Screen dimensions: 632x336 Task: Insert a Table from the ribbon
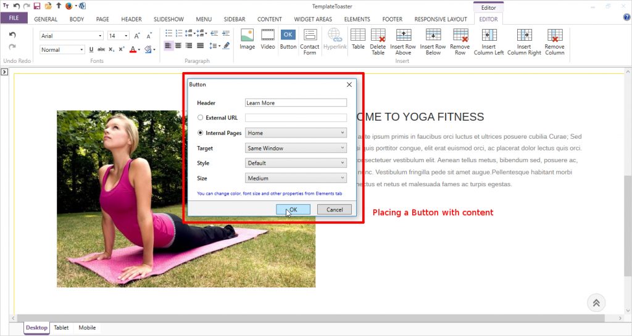358,38
